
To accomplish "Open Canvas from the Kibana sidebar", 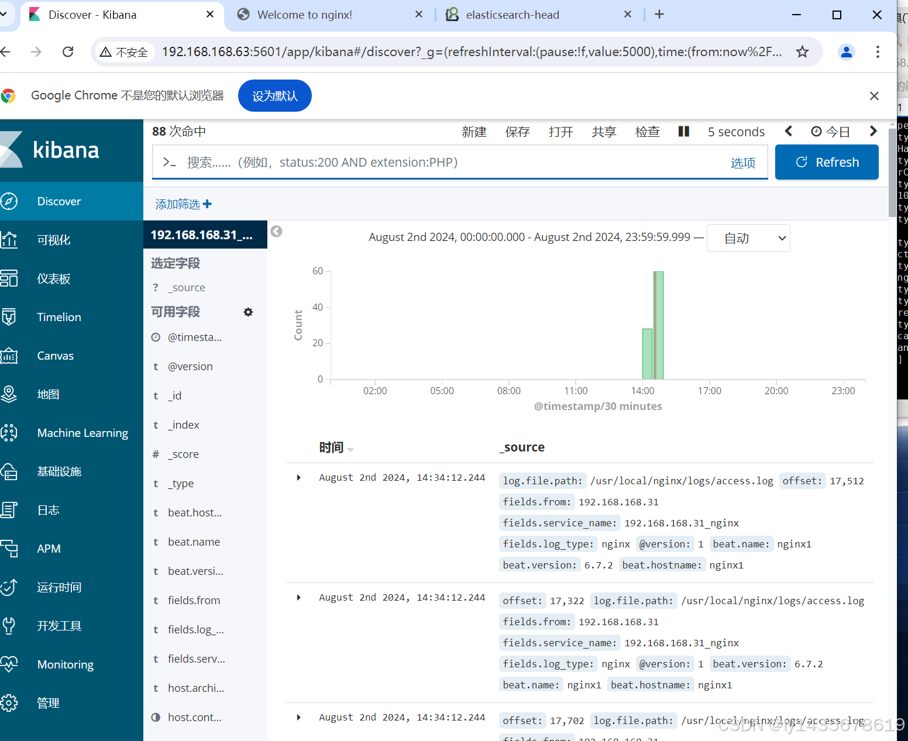I will [x=55, y=356].
